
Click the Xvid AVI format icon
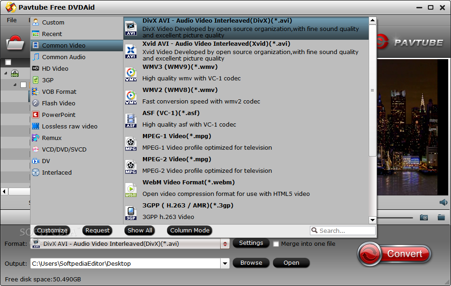131,51
